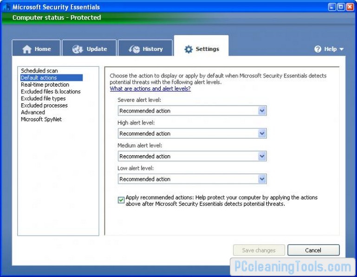Click the 'Apply recommended actions' description text

point(221,201)
